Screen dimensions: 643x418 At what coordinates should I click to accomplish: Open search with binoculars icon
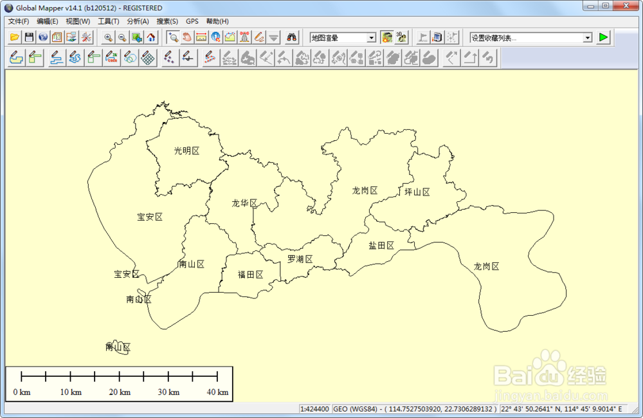point(291,37)
